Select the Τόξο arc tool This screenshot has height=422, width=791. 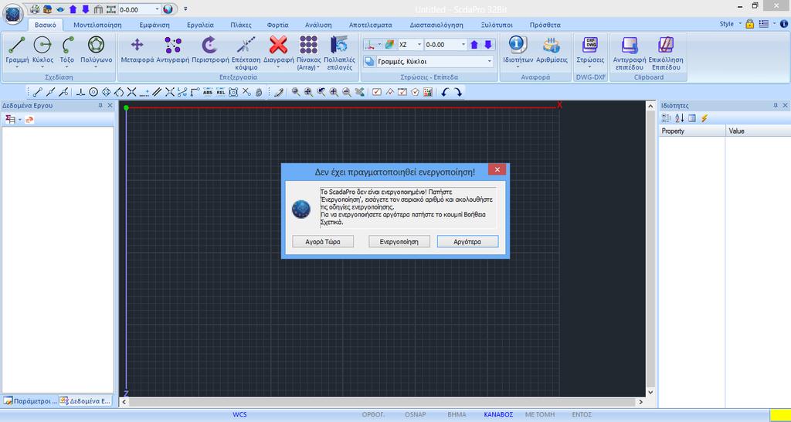pos(67,50)
